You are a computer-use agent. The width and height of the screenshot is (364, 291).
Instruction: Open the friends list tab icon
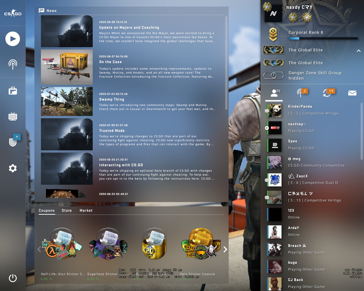point(274,93)
